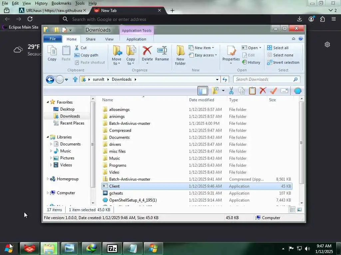Screen dimensions: 341x255
Task: Collapse the Libraries tree node
Action: pos(48,137)
